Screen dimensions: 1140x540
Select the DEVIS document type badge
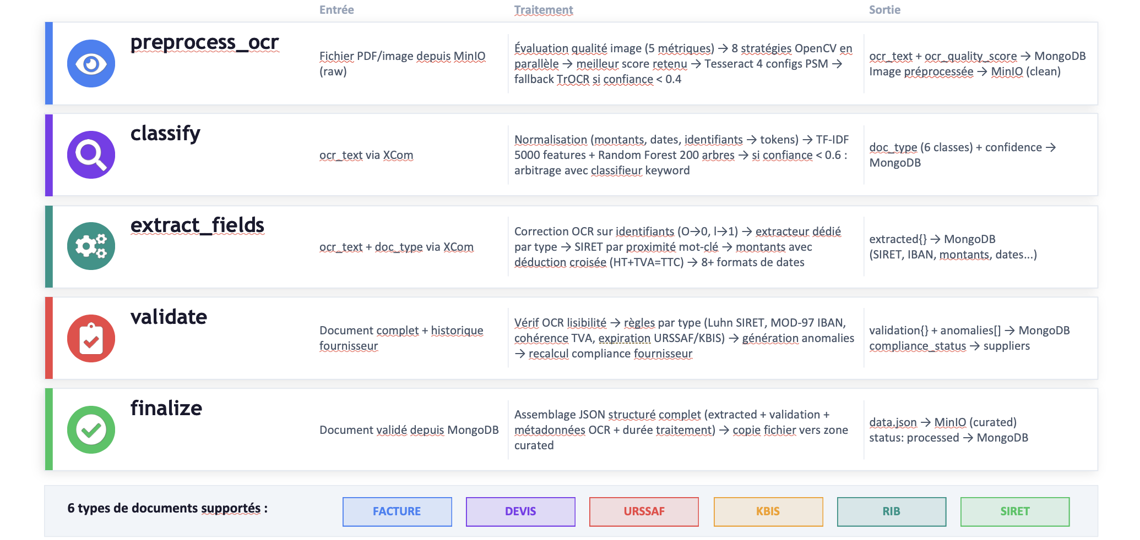click(520, 511)
